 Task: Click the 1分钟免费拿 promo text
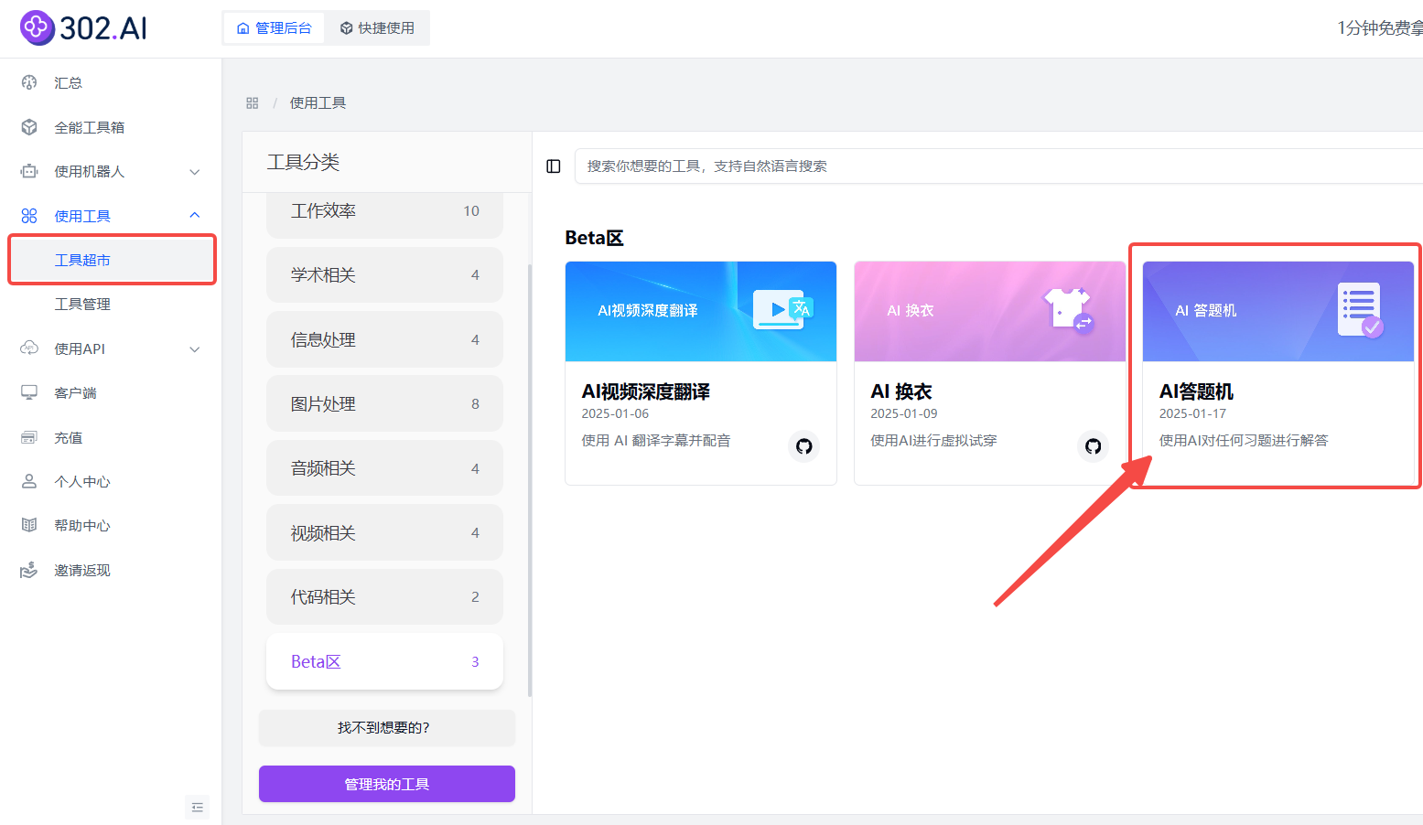[1380, 28]
